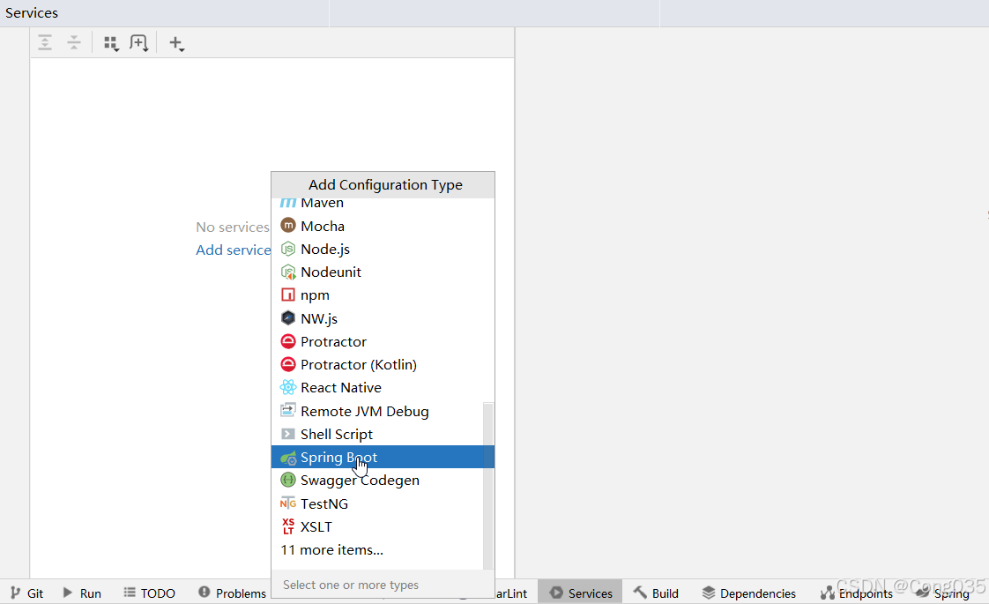Open the Run tool window tab

(82, 593)
